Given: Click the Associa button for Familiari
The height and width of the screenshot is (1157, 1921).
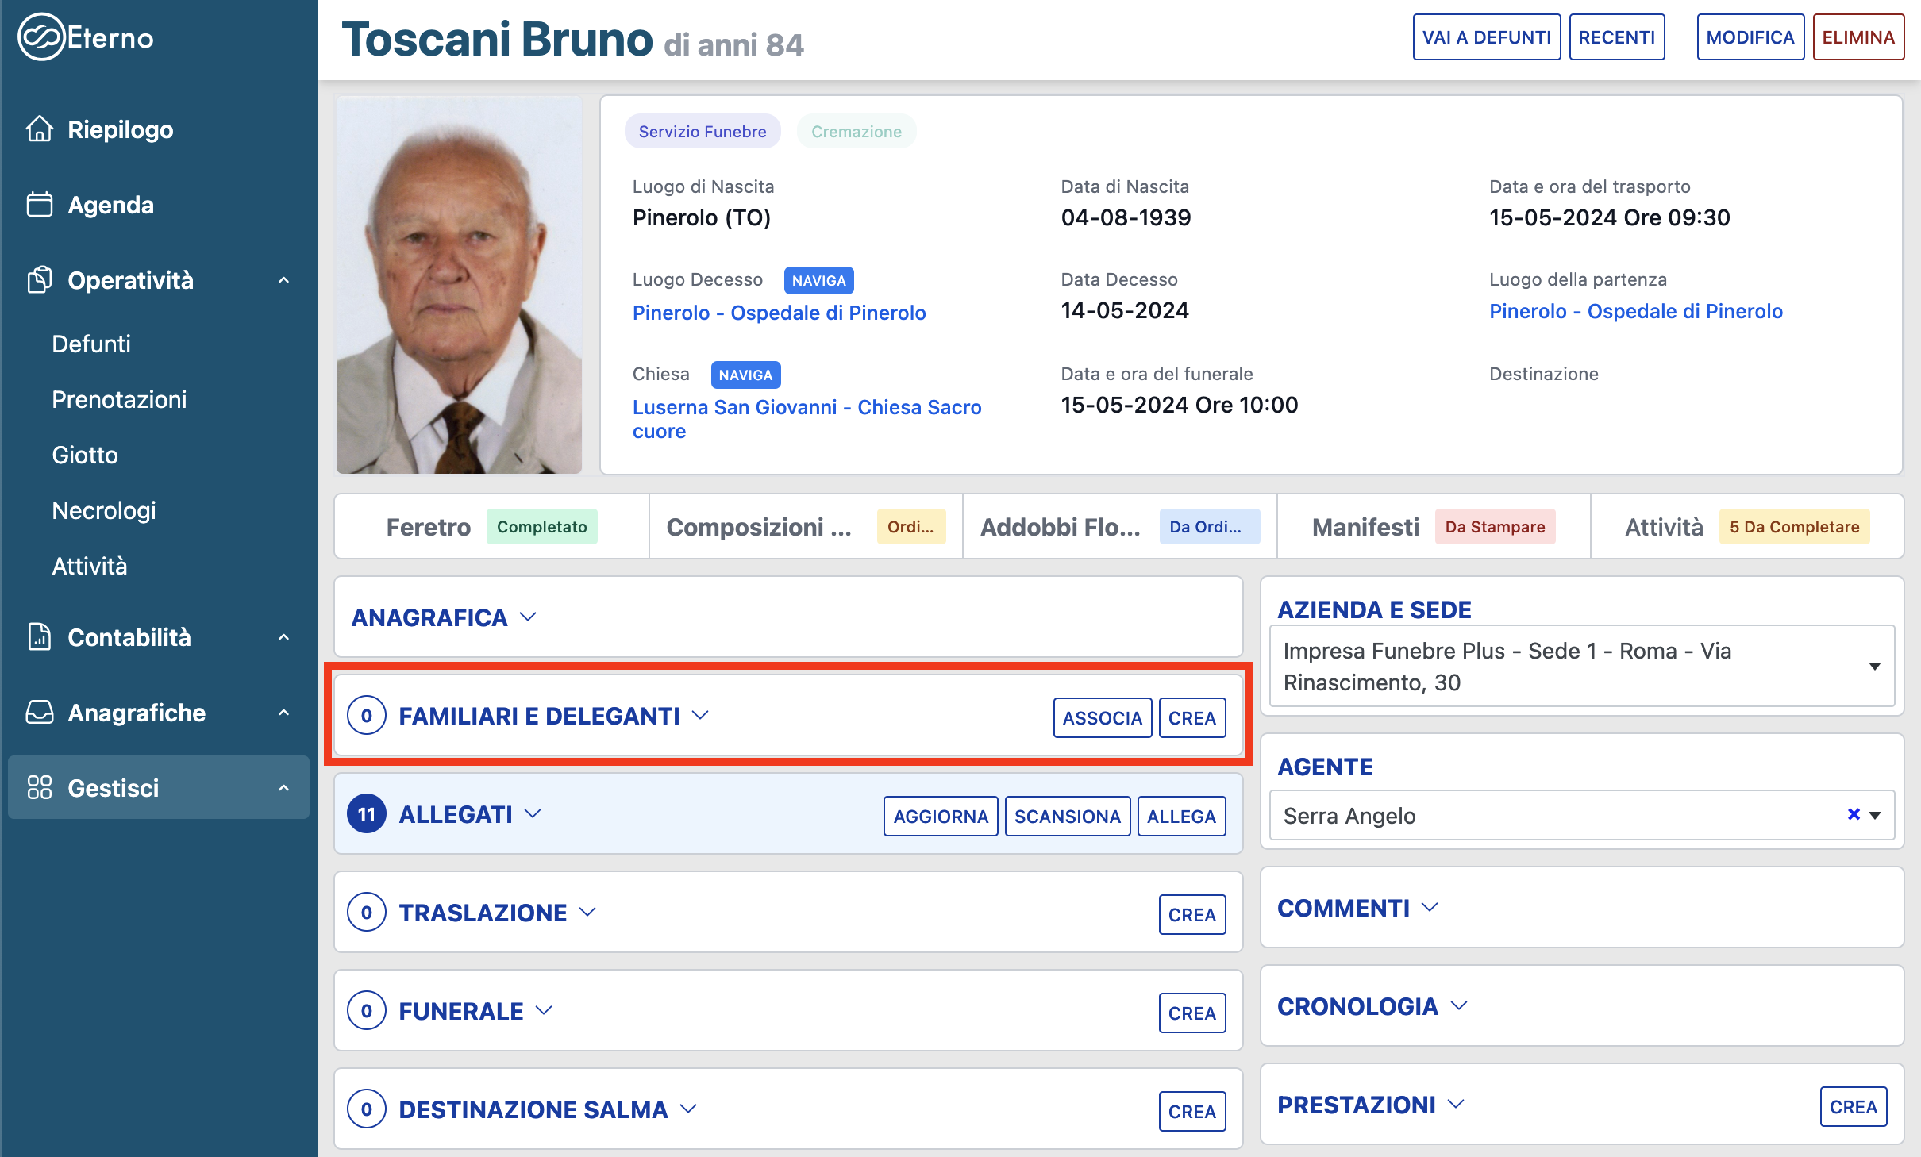Looking at the screenshot, I should pos(1102,717).
